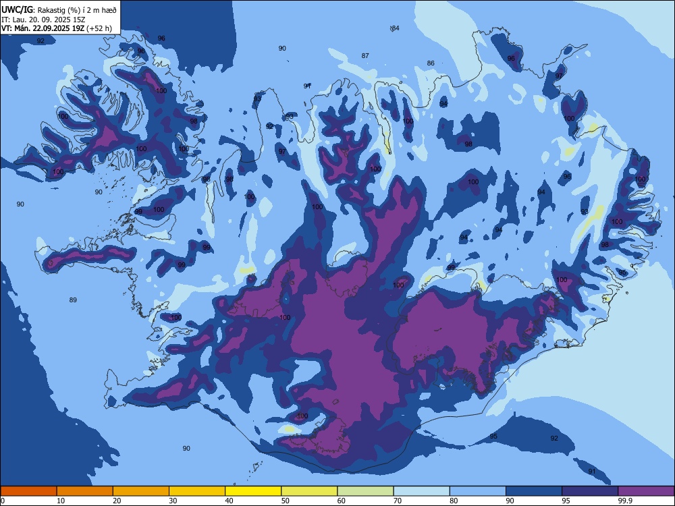
Task: Click the legend tick label '40'
Action: (x=230, y=501)
